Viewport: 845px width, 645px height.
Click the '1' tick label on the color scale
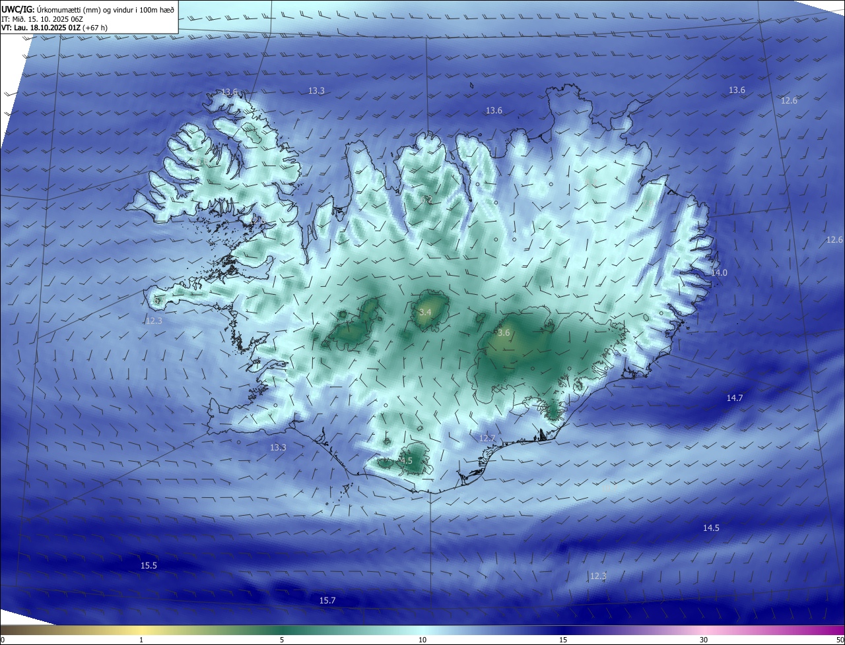pos(141,640)
